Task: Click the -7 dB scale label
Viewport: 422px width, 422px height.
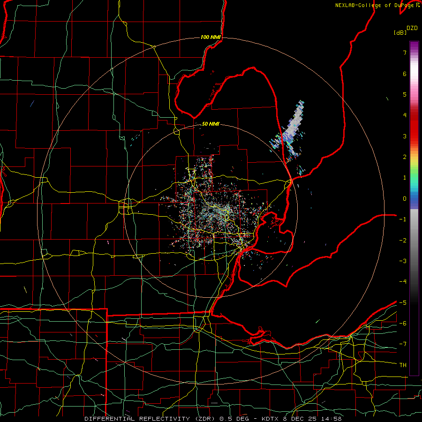Action: [403, 344]
